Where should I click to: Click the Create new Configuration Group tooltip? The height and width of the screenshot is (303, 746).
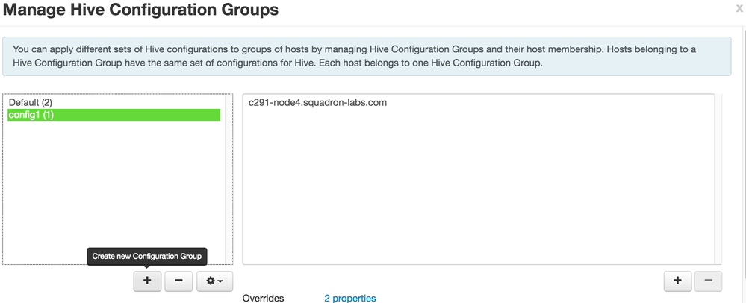146,256
